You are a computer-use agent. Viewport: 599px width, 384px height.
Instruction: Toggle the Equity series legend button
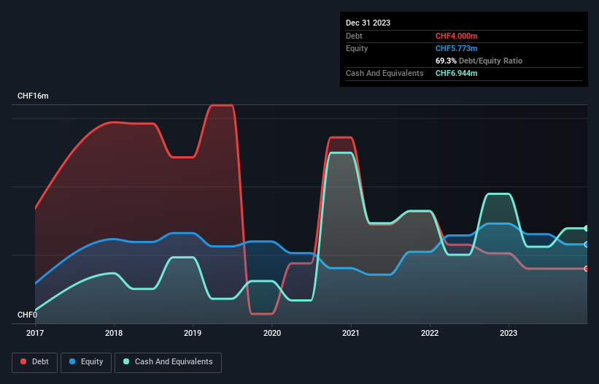[x=86, y=362]
